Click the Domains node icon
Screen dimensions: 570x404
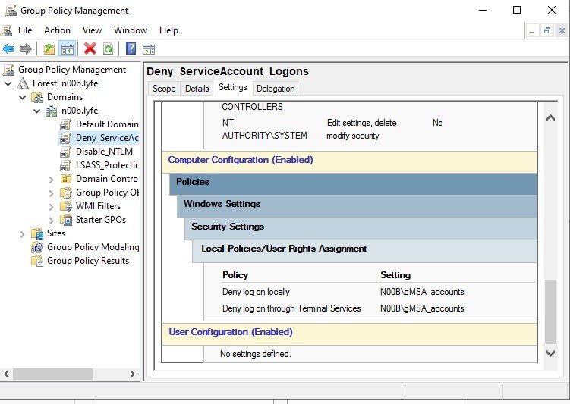(x=37, y=97)
